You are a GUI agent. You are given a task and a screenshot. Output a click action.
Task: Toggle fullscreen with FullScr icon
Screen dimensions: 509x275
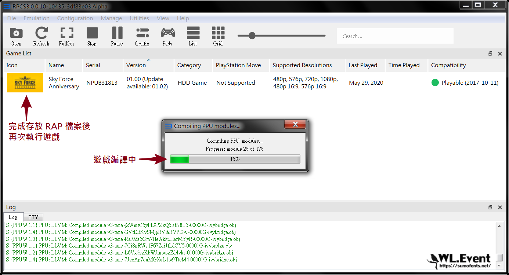pyautogui.click(x=66, y=36)
